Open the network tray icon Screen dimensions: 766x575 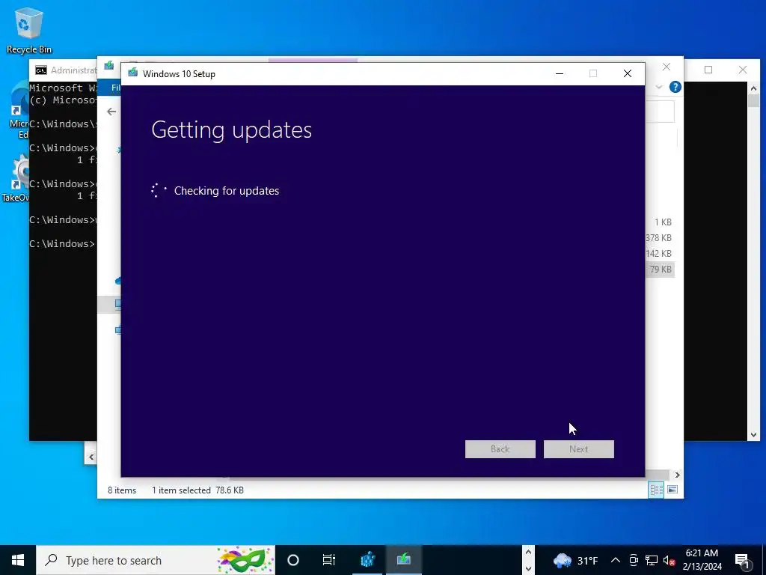(652, 560)
